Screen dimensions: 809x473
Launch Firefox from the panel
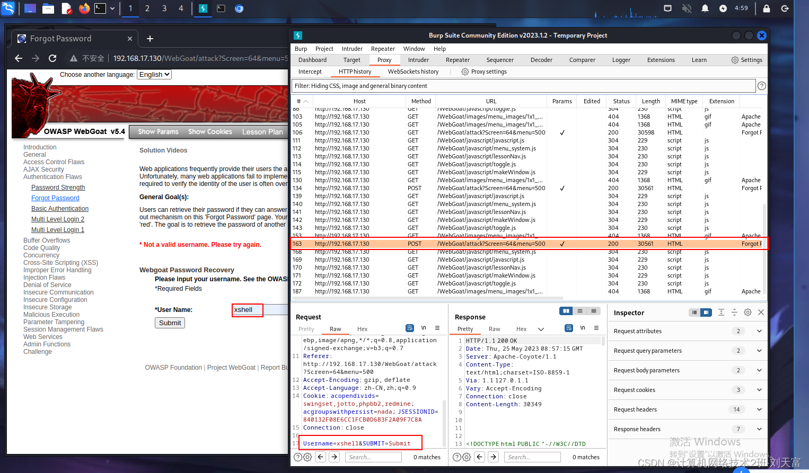point(84,8)
